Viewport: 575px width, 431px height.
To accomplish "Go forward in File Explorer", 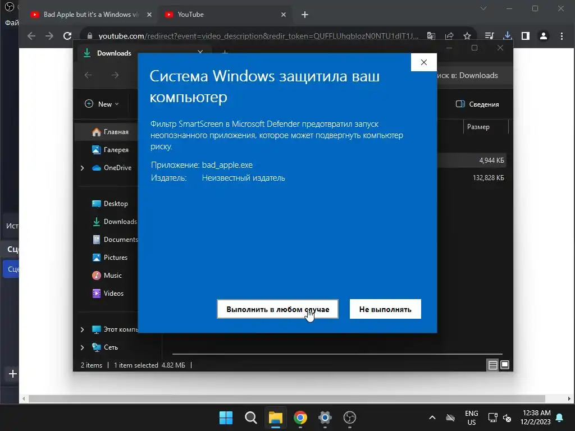I will tap(115, 75).
